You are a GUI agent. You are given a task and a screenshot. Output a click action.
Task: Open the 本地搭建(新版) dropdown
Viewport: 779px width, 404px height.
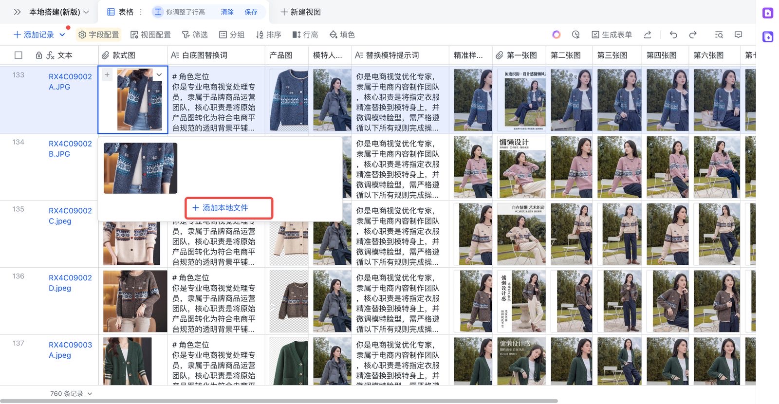59,12
